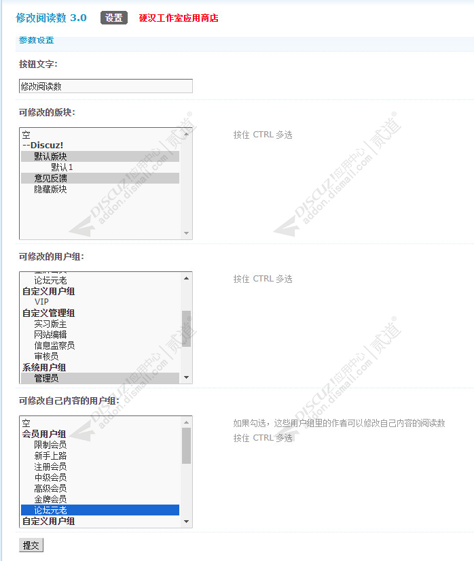Click the 参数设置 section header

point(37,40)
